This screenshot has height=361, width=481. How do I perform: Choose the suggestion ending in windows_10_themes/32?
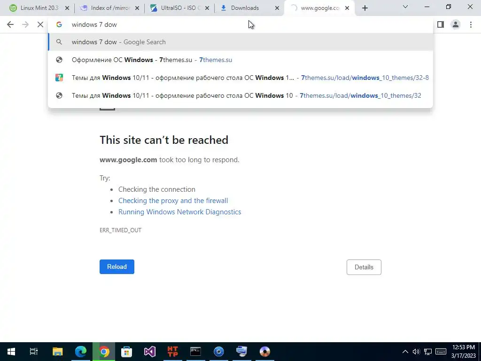[240, 95]
